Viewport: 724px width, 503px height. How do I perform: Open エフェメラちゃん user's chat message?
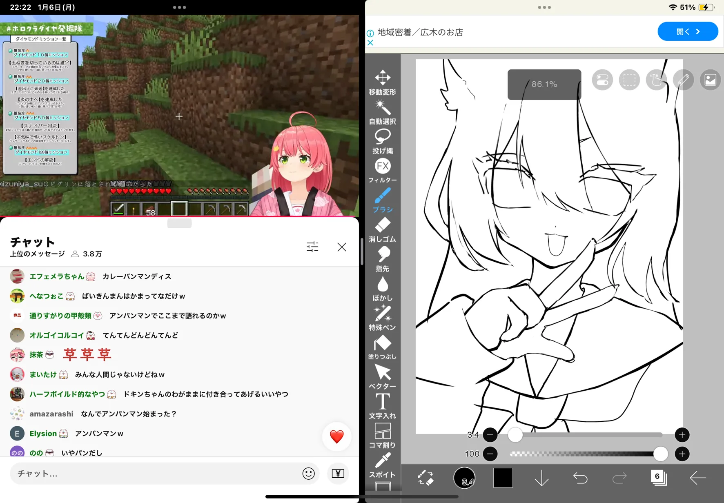coord(180,276)
